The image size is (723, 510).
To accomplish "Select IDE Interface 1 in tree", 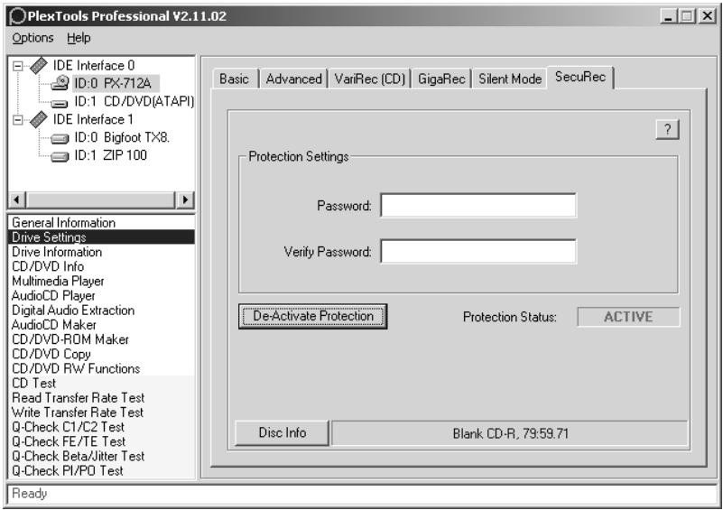I will tap(93, 119).
